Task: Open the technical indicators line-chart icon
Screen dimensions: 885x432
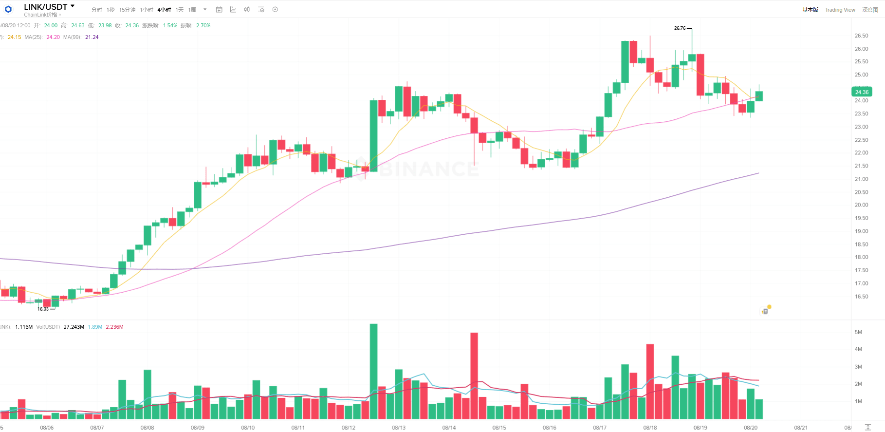Action: [233, 9]
